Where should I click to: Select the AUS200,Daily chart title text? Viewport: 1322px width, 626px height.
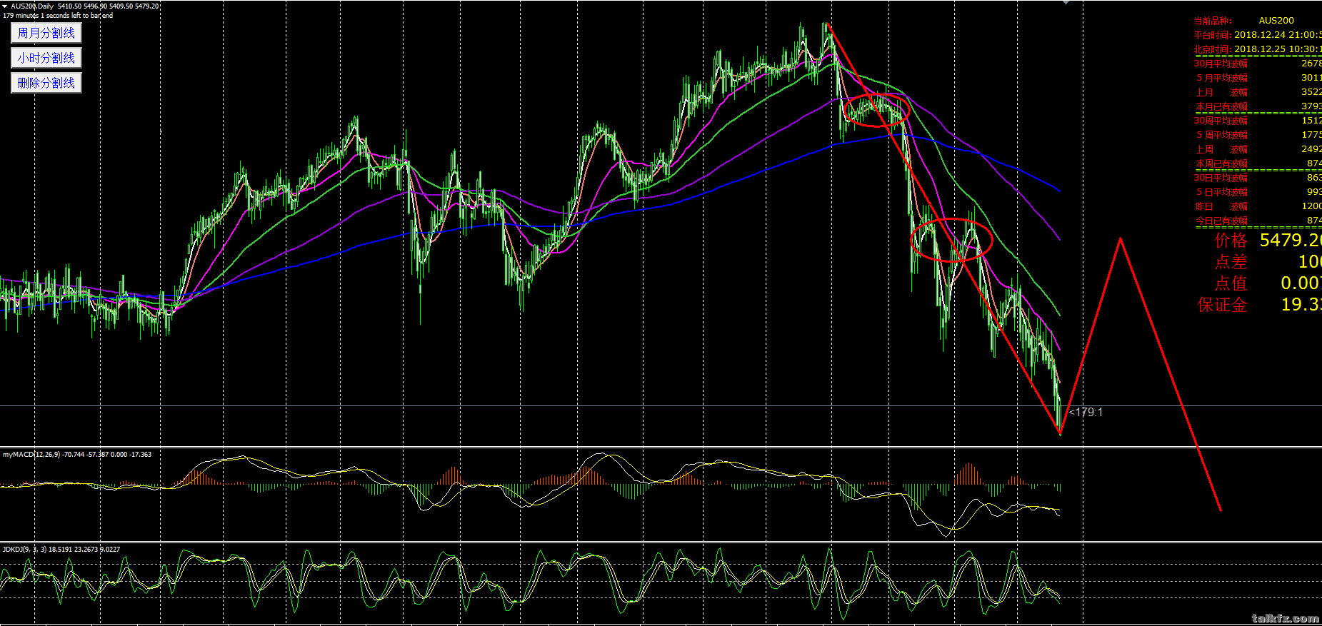(32, 6)
